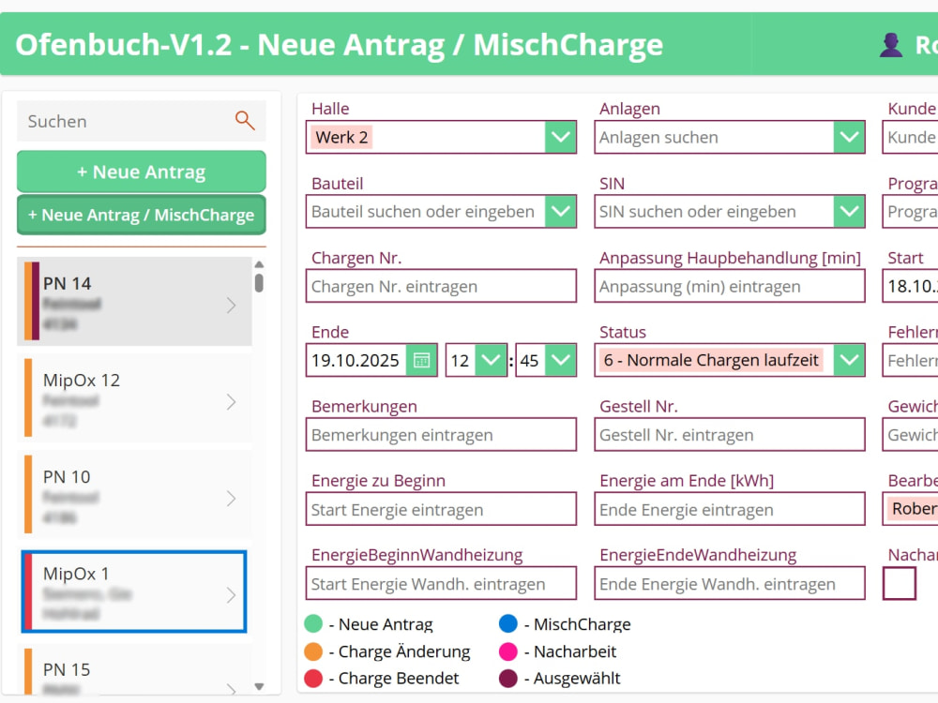938x703 pixels.
Task: Click the pink Nacharbeit legend dot
Action: tap(507, 651)
